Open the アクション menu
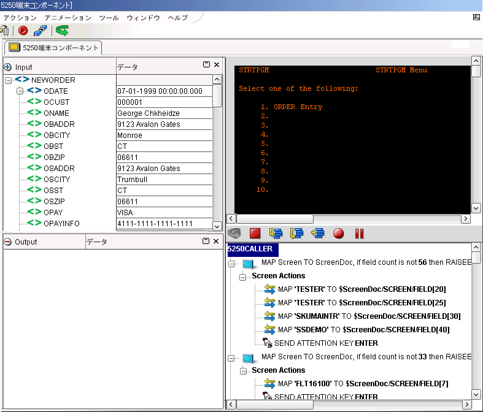The width and height of the screenshot is (483, 412). 20,18
